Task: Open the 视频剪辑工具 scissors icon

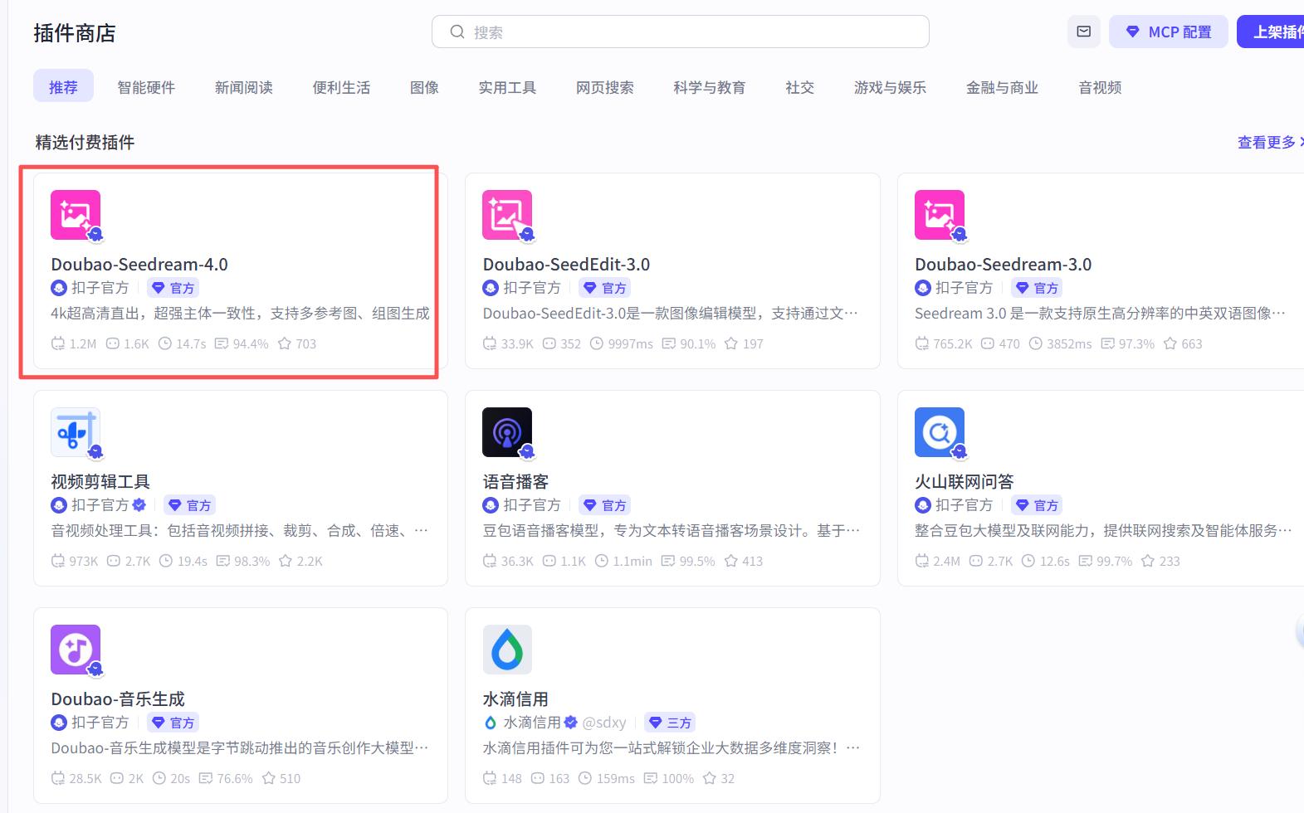Action: pos(76,432)
